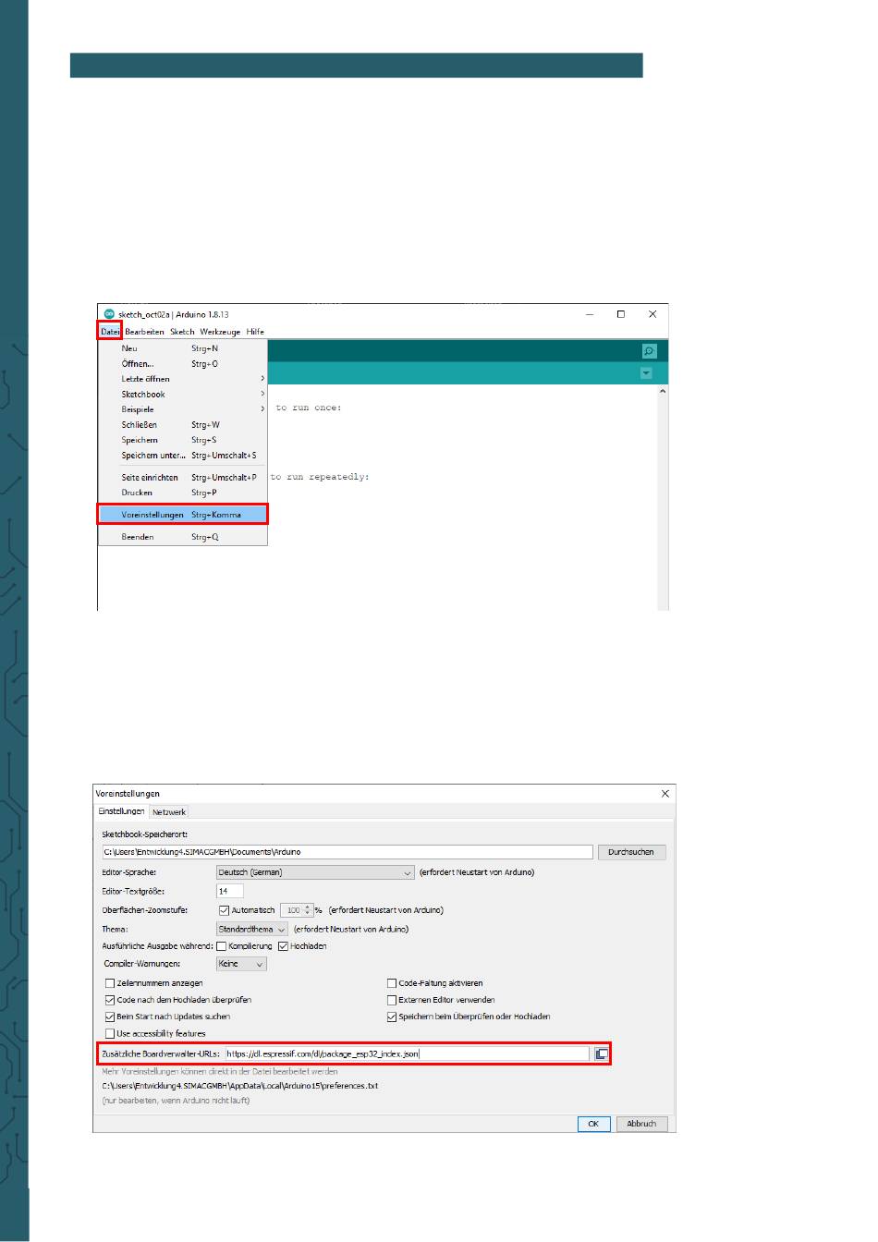878x1242 pixels.
Task: Click the Arduino logo in the title bar
Action: tap(109, 314)
